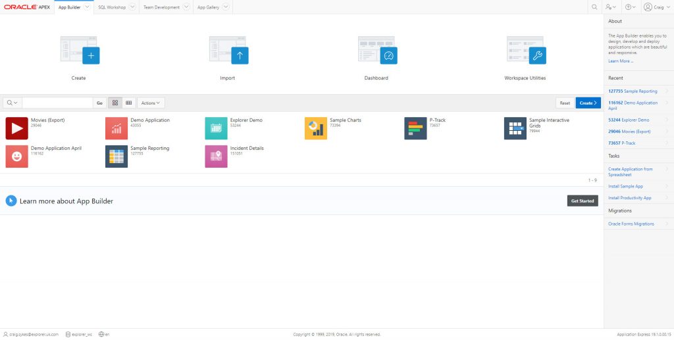Click the Learn more cursor icon
Viewport: 674px width, 340px height.
click(11, 201)
